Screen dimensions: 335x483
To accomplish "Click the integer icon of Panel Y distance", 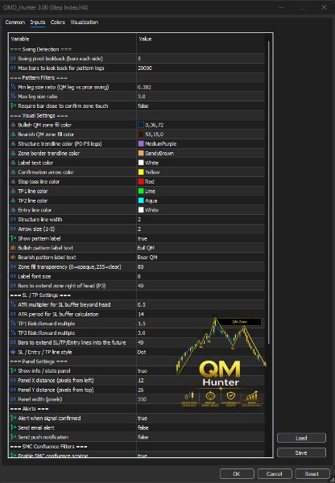I will pos(13,390).
